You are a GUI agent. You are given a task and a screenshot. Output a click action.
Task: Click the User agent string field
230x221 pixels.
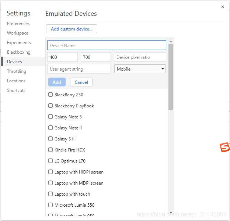[x=79, y=69]
